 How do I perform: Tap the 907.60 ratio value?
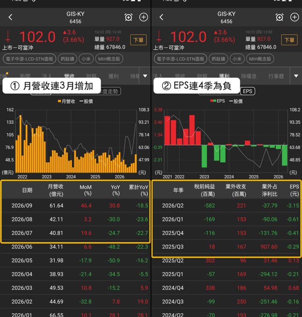tap(269, 247)
